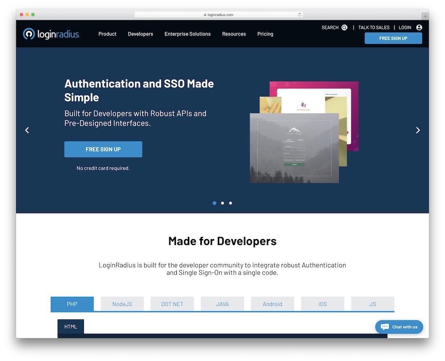The image size is (445, 361).
Task: Close window with red button
Action: pyautogui.click(x=21, y=15)
